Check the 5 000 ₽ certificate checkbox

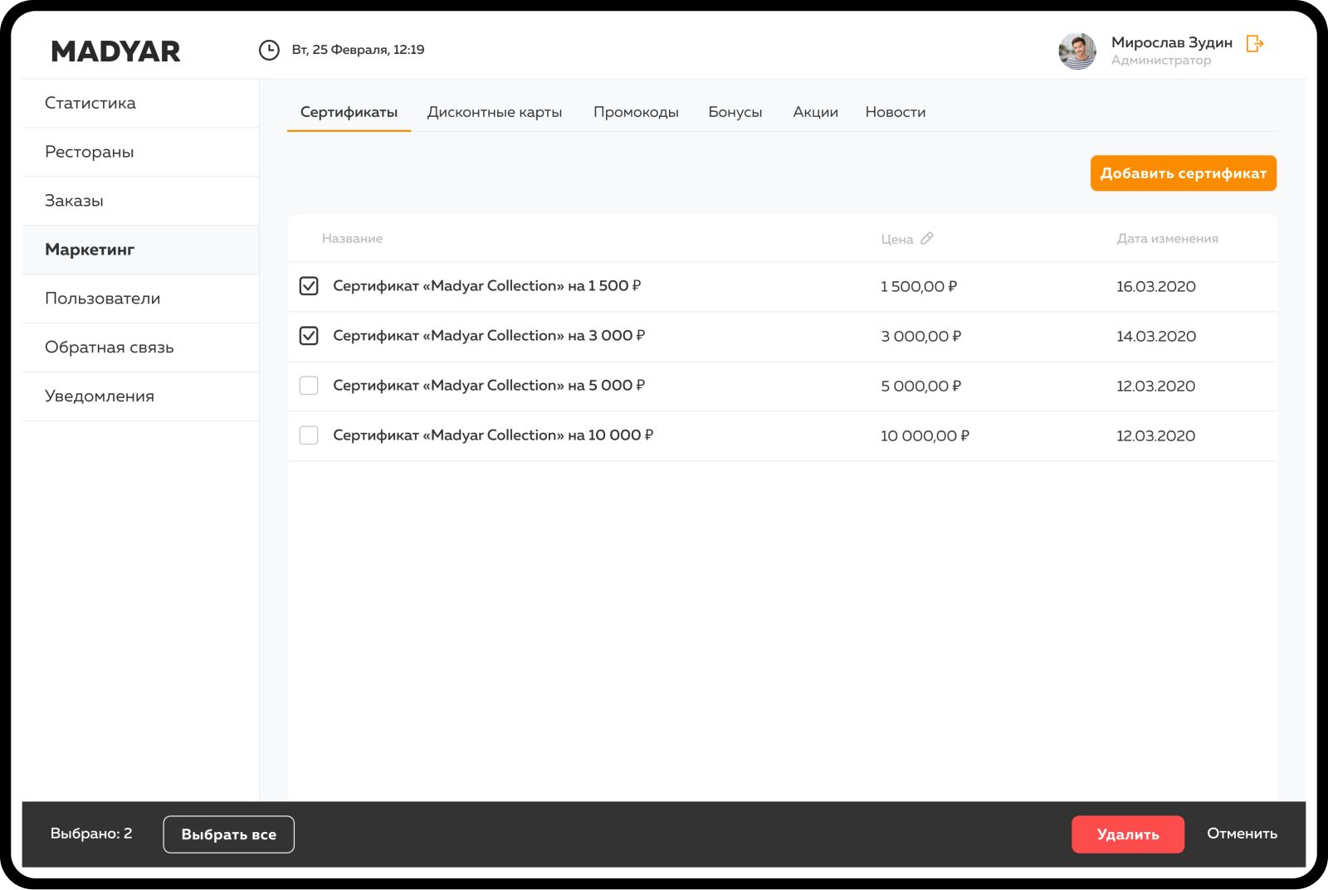pyautogui.click(x=309, y=386)
